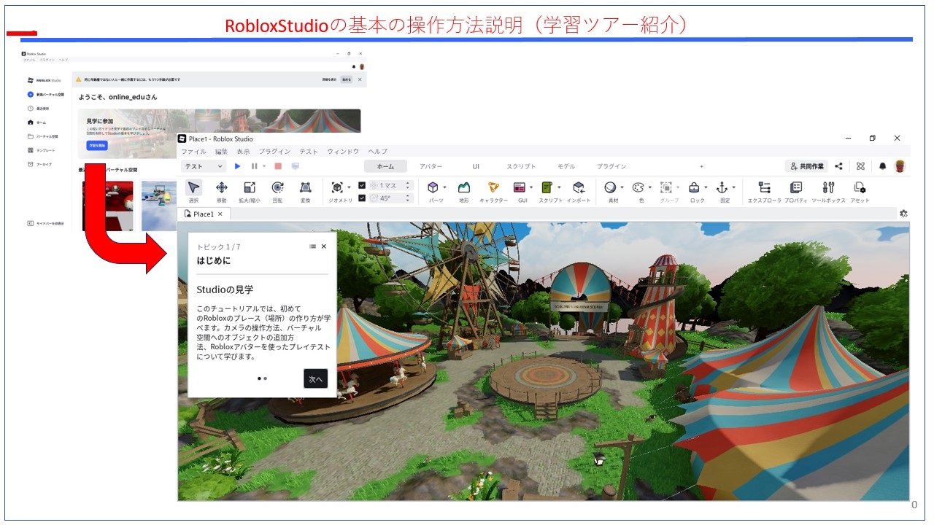Click the GUI toolbar icon
This screenshot has width=934, height=525.
coord(520,187)
